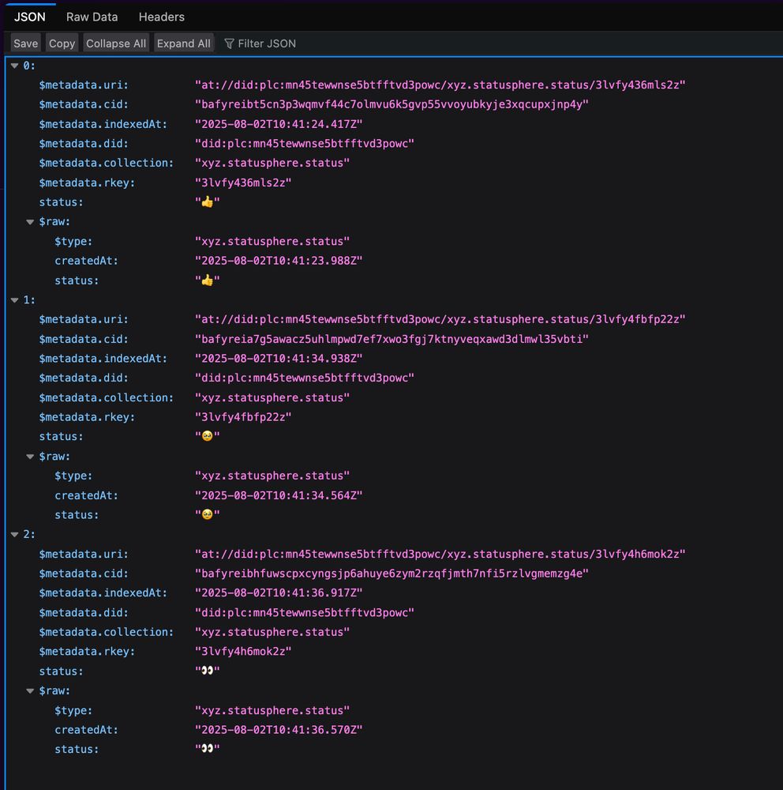Click createdAt value 2025-08-02T10:41:23.988Z
Image resolution: width=783 pixels, height=790 pixels.
[279, 261]
